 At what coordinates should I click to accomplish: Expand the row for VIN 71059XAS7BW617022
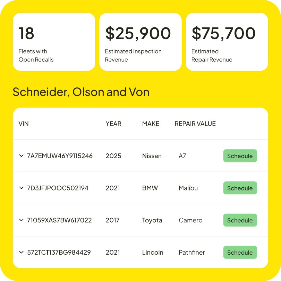pyautogui.click(x=21, y=220)
